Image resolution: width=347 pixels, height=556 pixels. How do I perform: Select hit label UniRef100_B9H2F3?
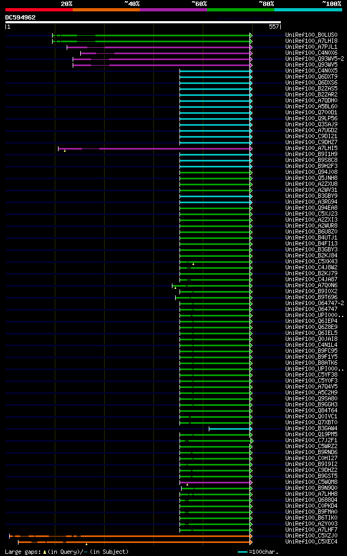pyautogui.click(x=312, y=166)
